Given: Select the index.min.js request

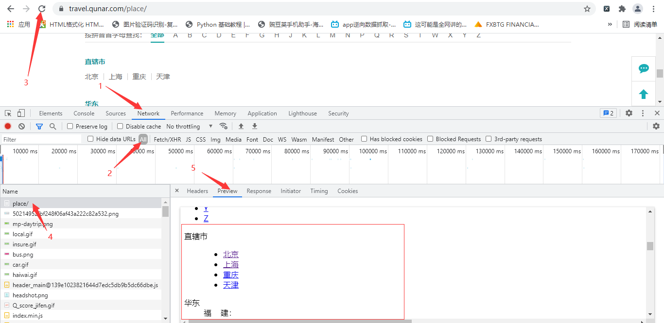Looking at the screenshot, I should 81,315.
